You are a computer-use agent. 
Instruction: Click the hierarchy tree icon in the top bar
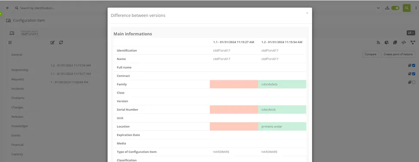387,8
